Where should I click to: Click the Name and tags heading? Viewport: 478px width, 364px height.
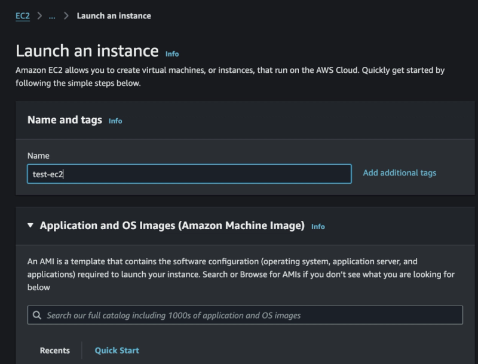[x=65, y=120]
